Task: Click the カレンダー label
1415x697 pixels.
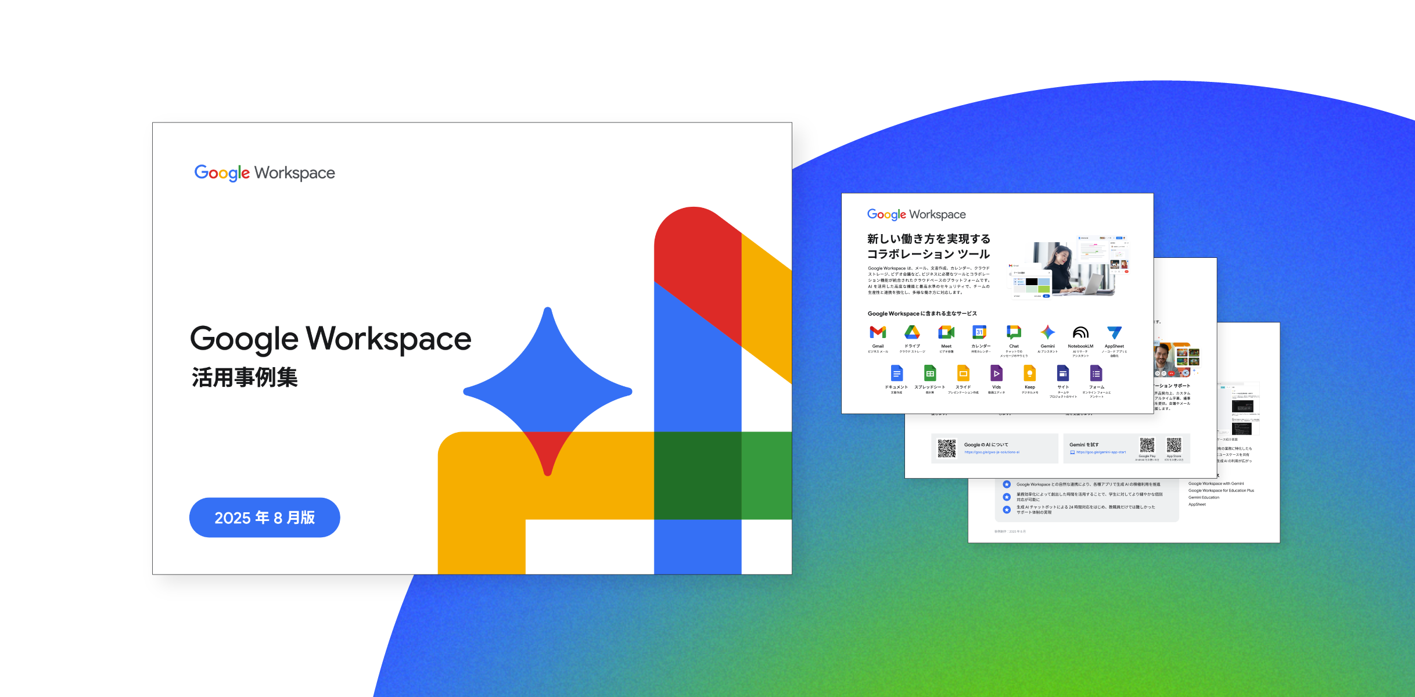Action: tap(981, 346)
